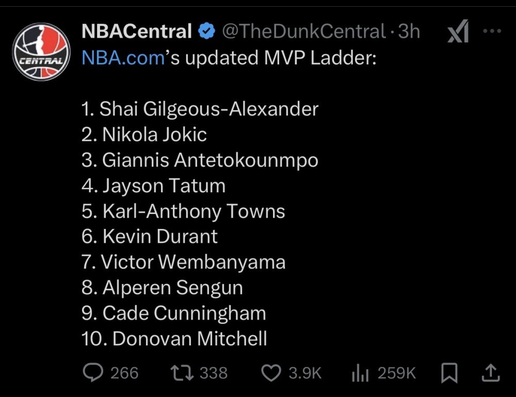Click the 3h post timestamp
The image size is (516, 397).
point(409,32)
